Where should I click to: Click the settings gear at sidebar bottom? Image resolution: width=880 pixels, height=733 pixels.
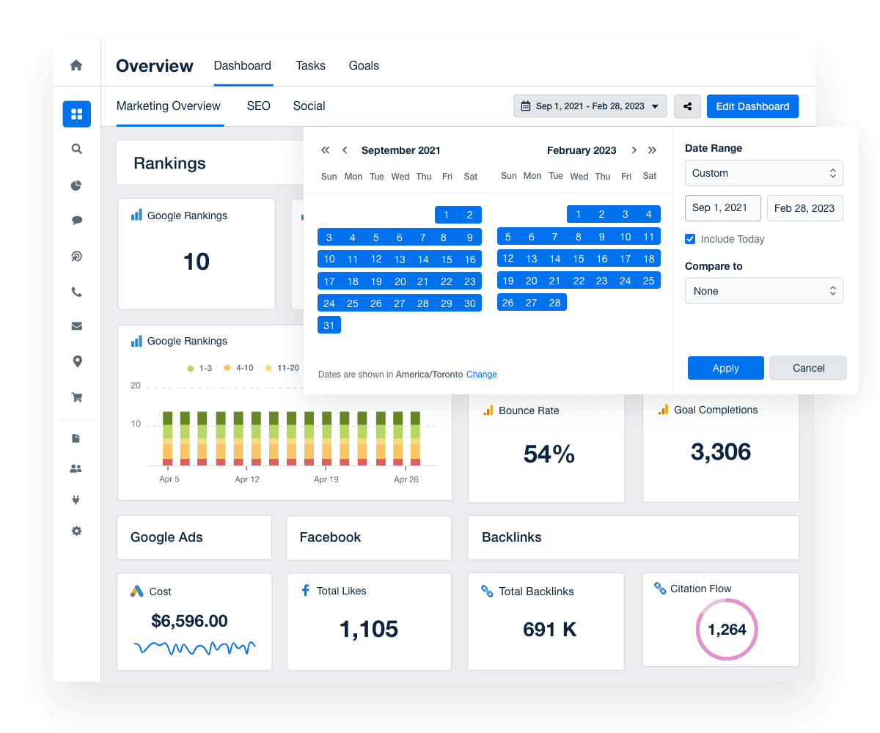point(76,531)
